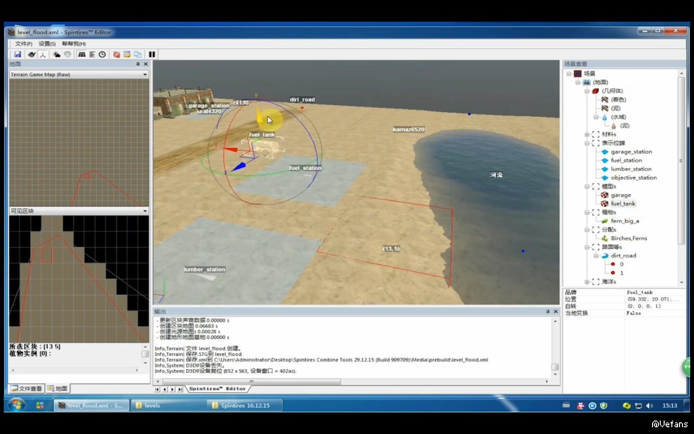
Task: Click the red rebuild toolbar icon
Action: 116,54
